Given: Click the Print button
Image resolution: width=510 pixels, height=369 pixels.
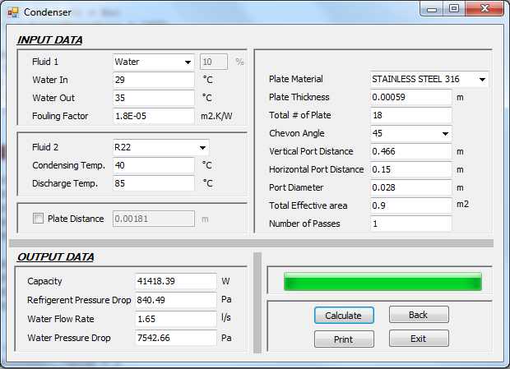Looking at the screenshot, I should (344, 339).
